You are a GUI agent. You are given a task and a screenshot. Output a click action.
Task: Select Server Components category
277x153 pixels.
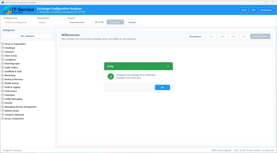(x=14, y=119)
